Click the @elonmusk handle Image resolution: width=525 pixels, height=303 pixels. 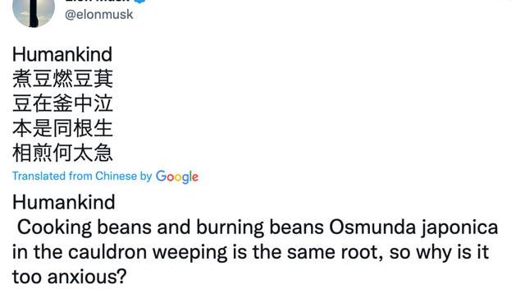click(99, 15)
